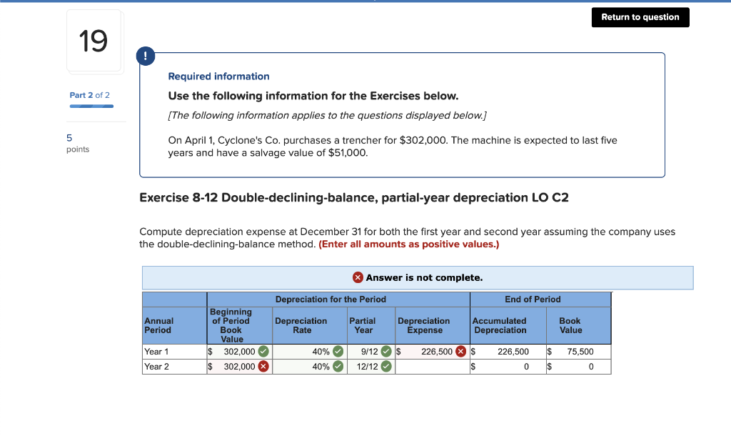Click the Return to question button
The image size is (731, 436).
pos(640,17)
